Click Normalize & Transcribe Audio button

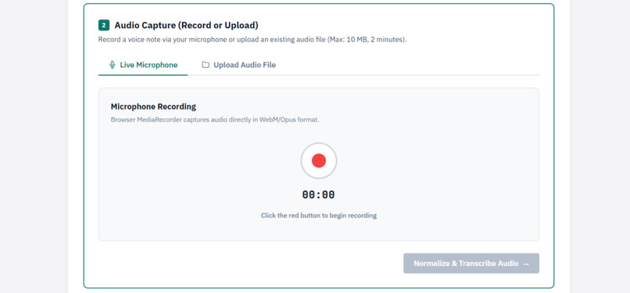(471, 263)
